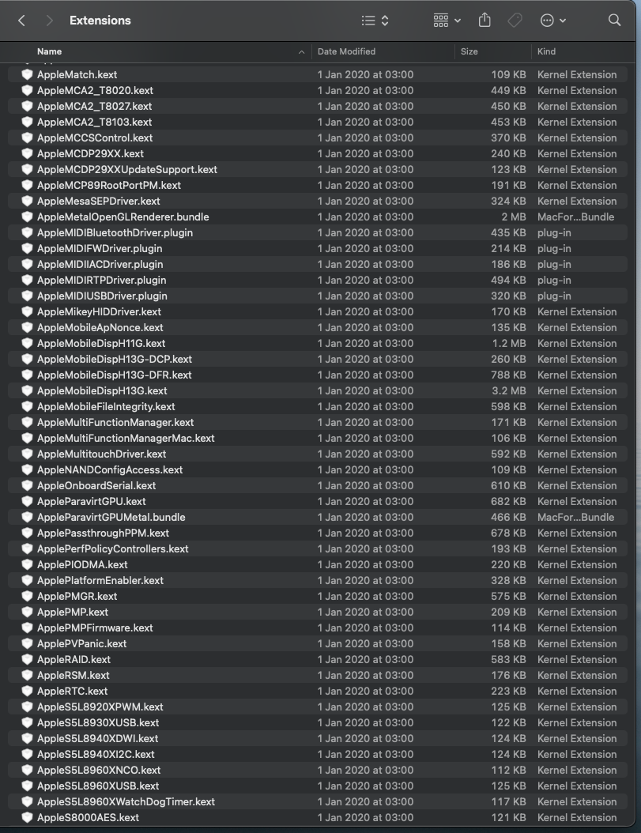Screen dimensions: 641x833
Task: Click the icon beside ApplePMGR.kext
Action: click(27, 596)
